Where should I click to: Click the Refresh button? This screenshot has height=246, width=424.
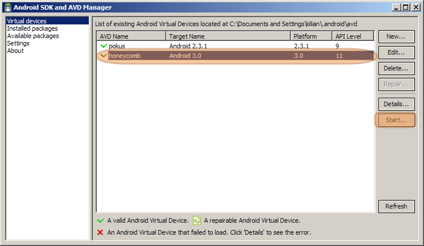tap(397, 206)
